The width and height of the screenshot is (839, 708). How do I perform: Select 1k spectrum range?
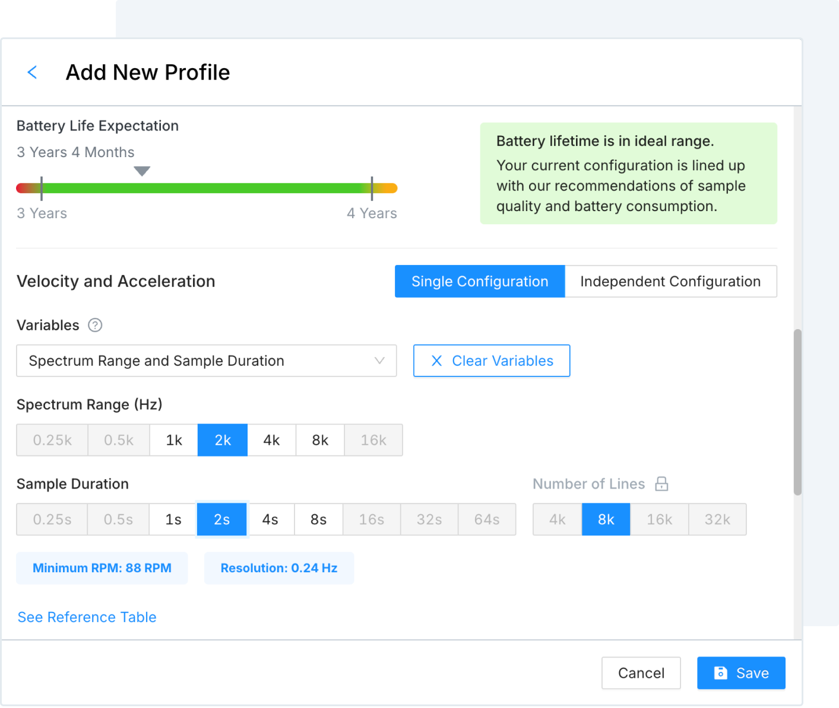pyautogui.click(x=173, y=440)
